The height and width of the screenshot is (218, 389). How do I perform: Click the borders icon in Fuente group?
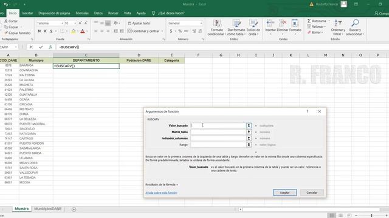click(x=62, y=31)
